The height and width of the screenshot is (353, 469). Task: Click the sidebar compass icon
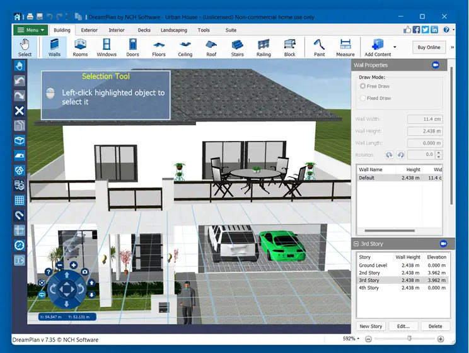(20, 245)
